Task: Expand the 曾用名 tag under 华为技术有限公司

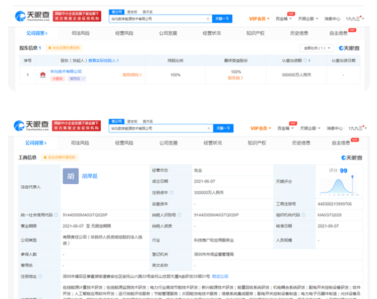Action: (x=77, y=79)
